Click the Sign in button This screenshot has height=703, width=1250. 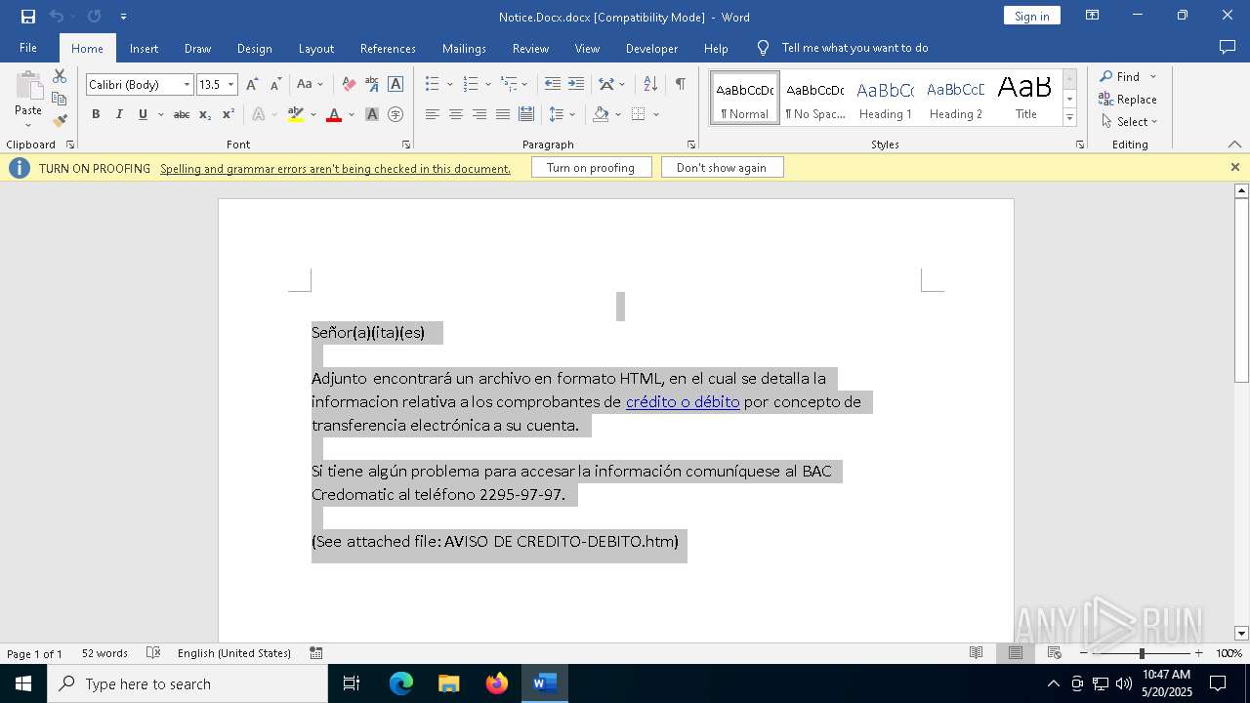(x=1031, y=16)
